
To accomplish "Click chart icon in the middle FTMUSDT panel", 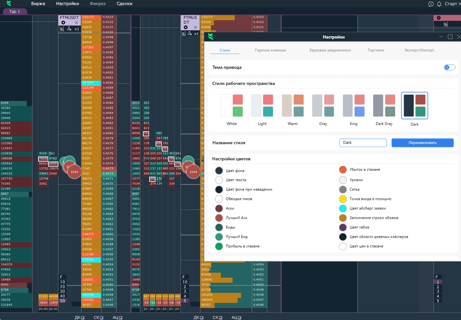I will point(184,33).
